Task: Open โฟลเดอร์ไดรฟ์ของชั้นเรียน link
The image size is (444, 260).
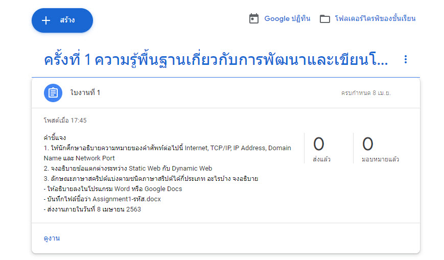Action: (375, 19)
